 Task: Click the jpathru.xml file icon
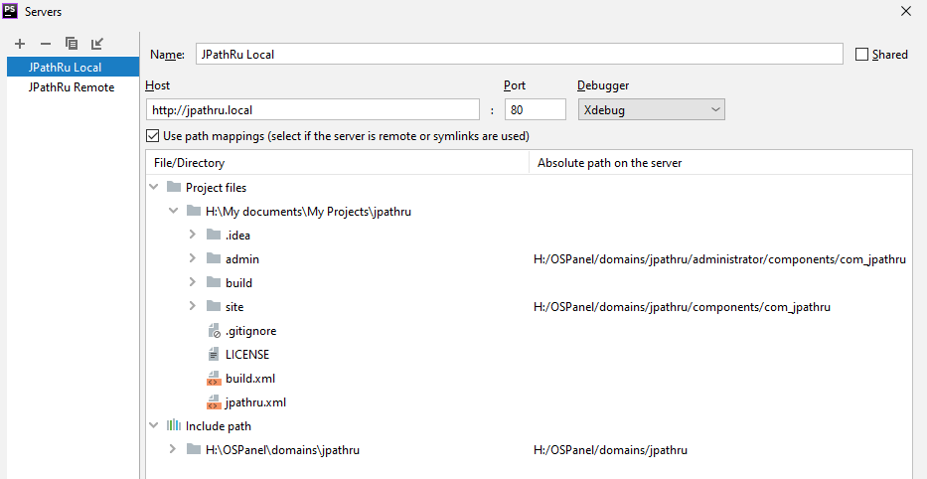coord(214,402)
